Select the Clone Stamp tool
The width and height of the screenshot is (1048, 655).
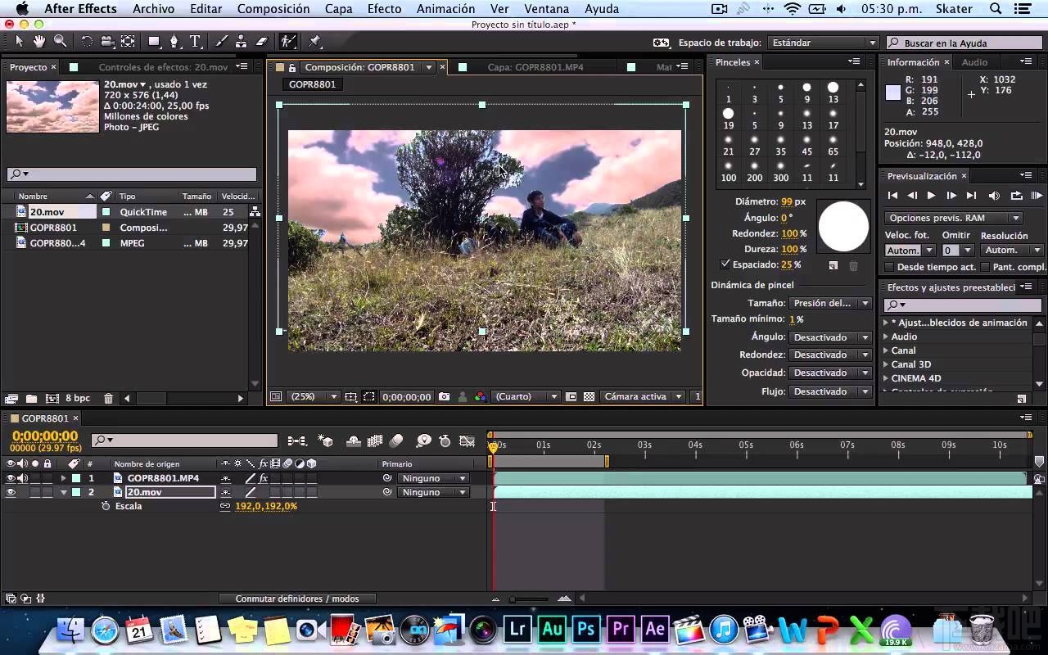242,41
